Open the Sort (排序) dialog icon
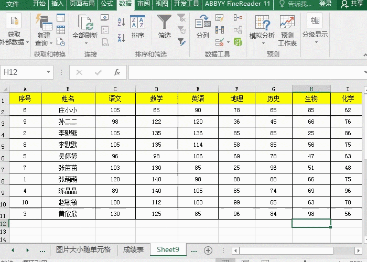The width and height of the screenshot is (367, 262). coord(138,23)
